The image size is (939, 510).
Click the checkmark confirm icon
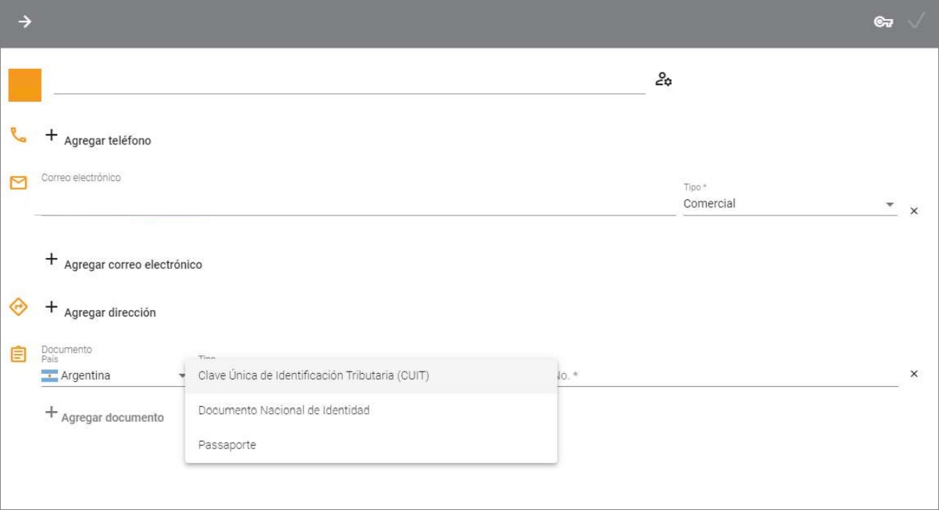coord(916,21)
